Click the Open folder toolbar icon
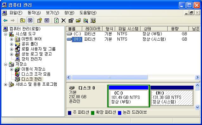This screenshot has height=125, width=202. tap(78, 20)
